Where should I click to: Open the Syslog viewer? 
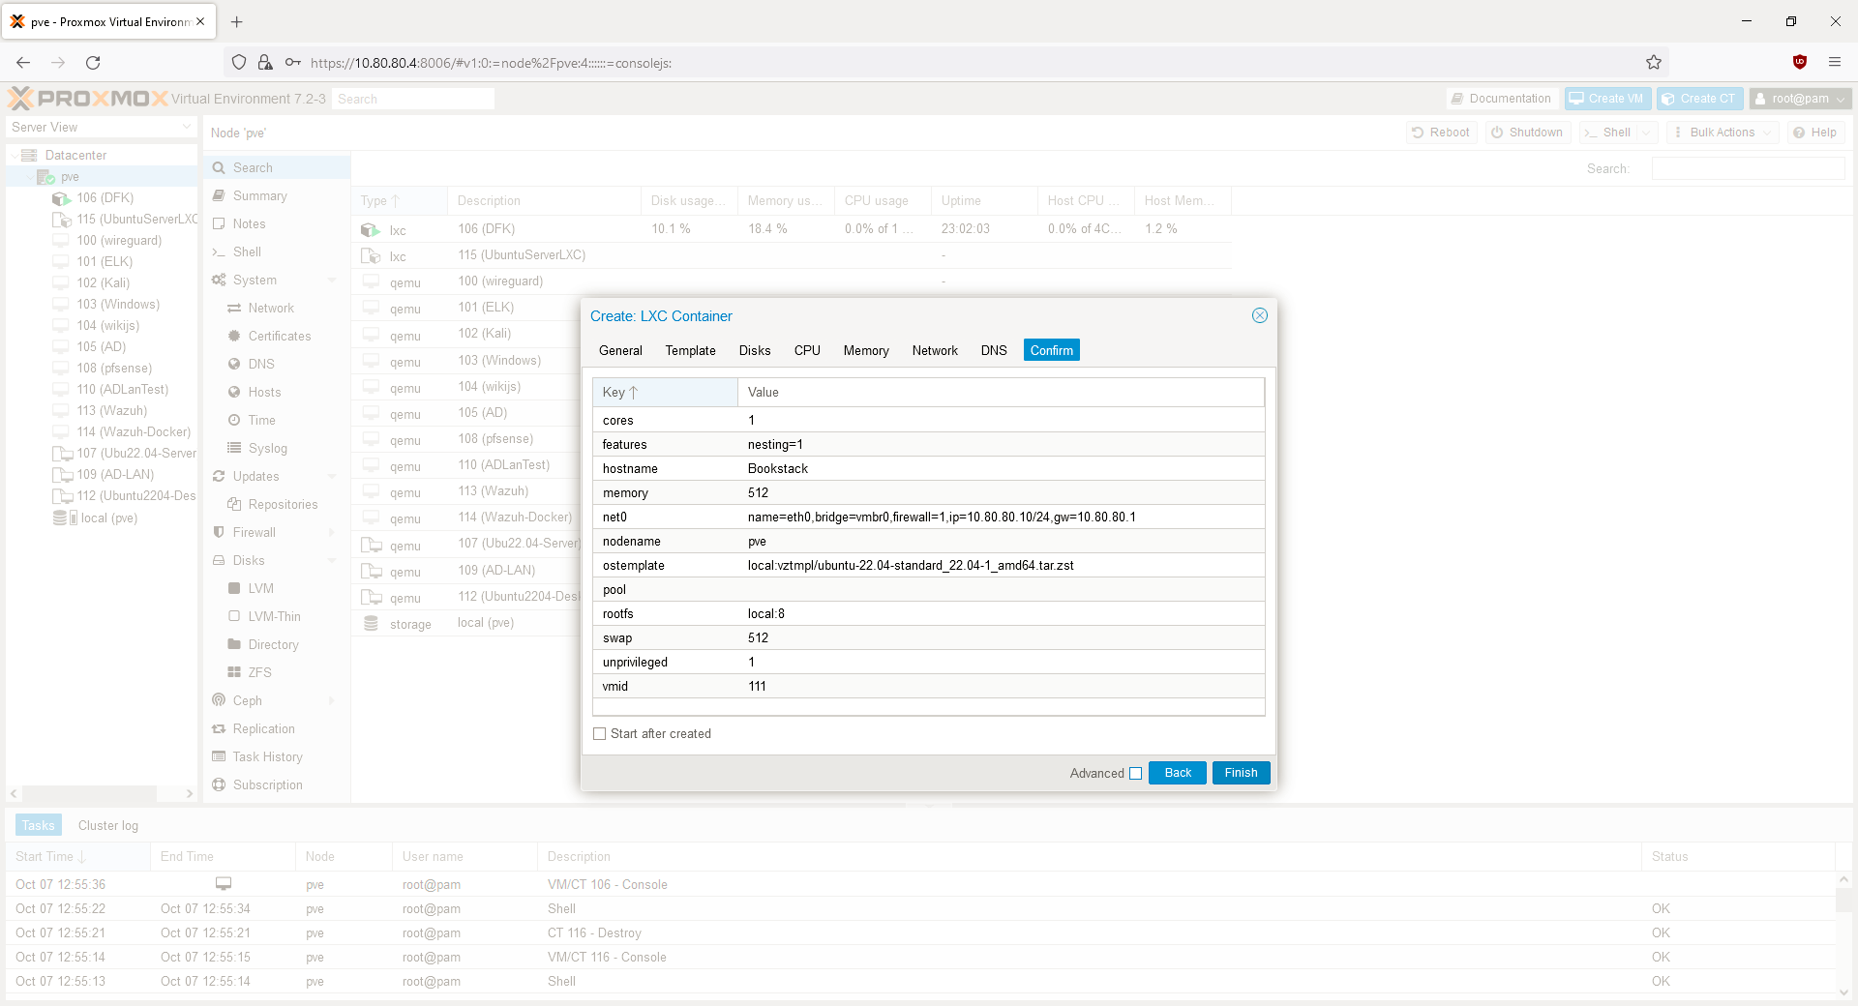coord(265,448)
